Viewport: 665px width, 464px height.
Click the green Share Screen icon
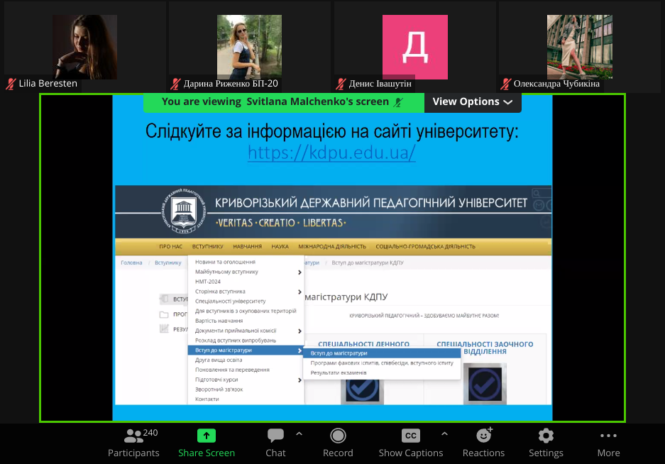tap(206, 436)
